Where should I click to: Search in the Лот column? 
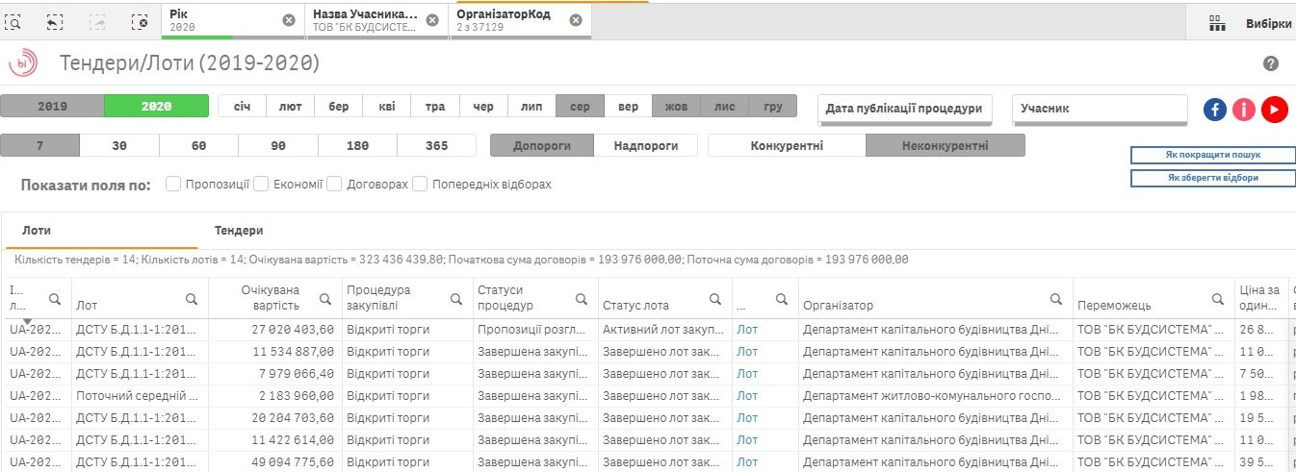click(192, 299)
